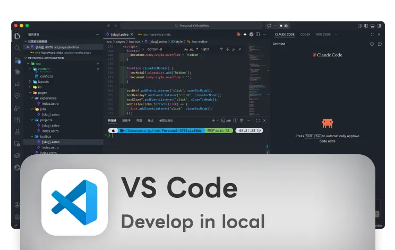The image size is (395, 250).
Task: Select the CODEX panel tab
Action: click(x=305, y=35)
